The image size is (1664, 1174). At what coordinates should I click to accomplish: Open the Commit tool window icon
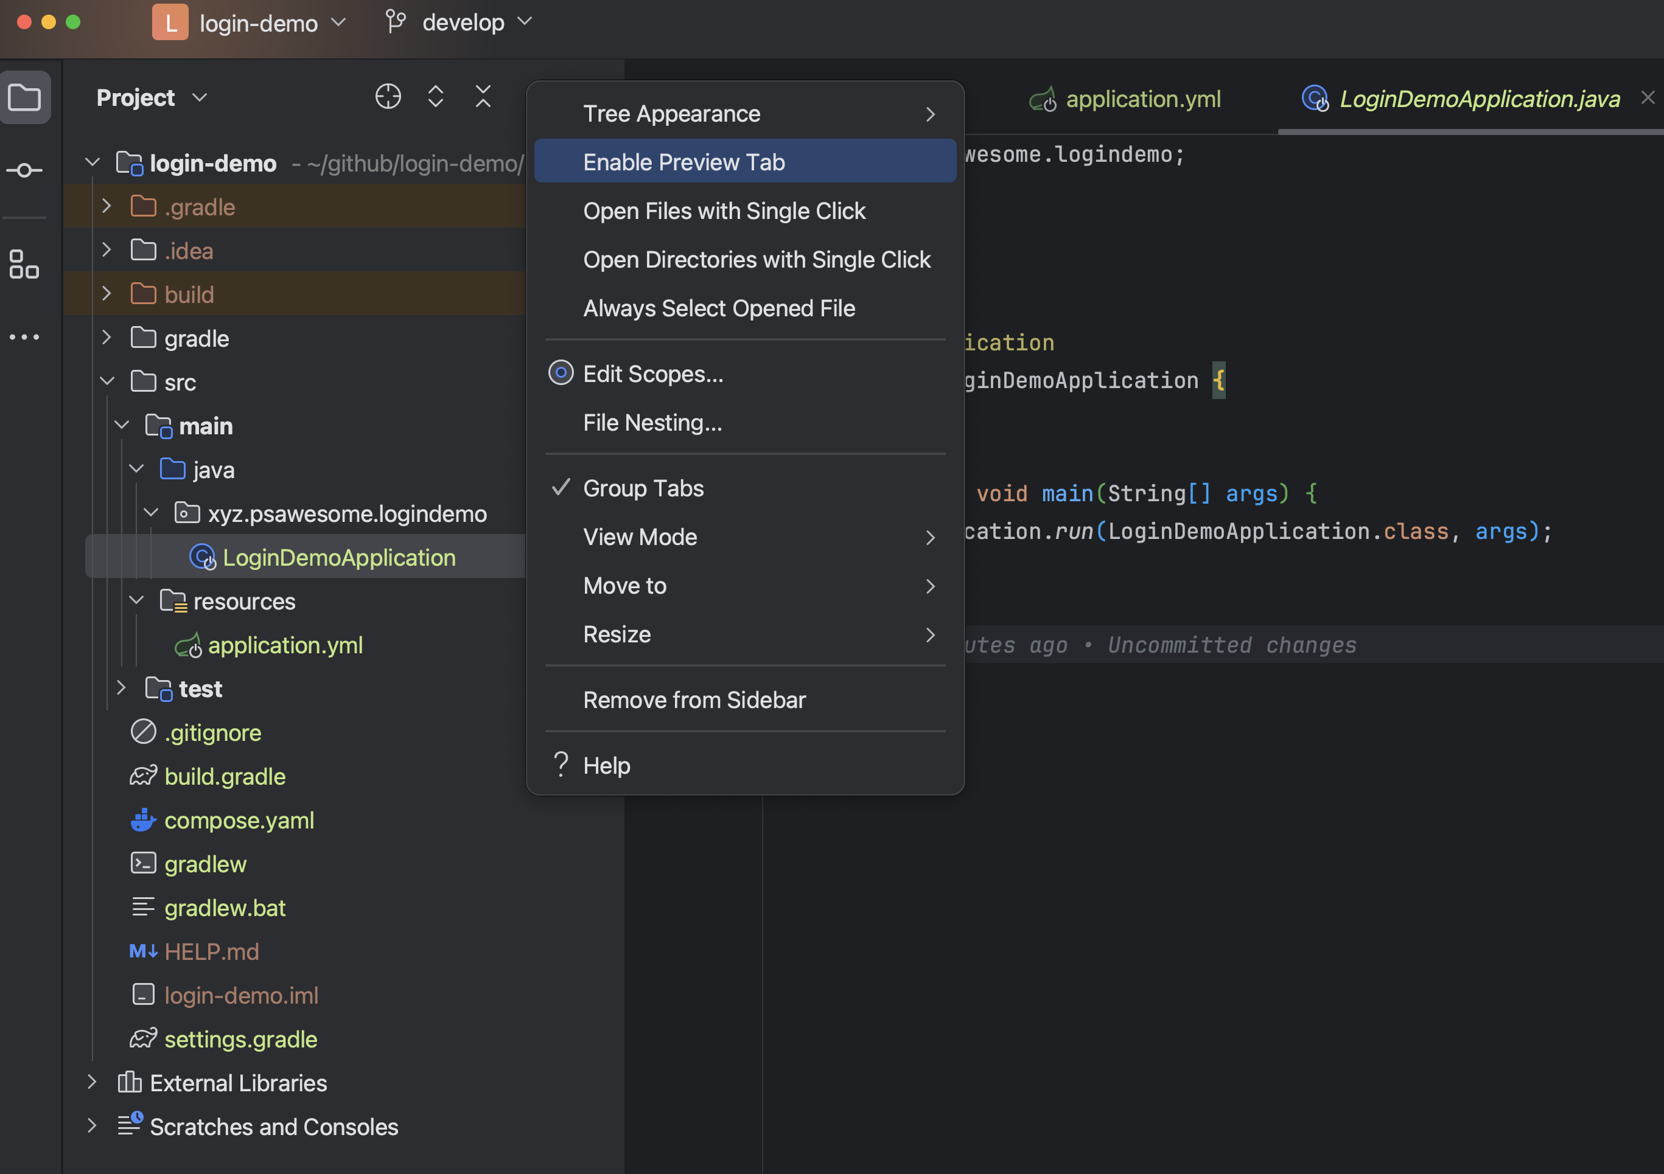24,170
